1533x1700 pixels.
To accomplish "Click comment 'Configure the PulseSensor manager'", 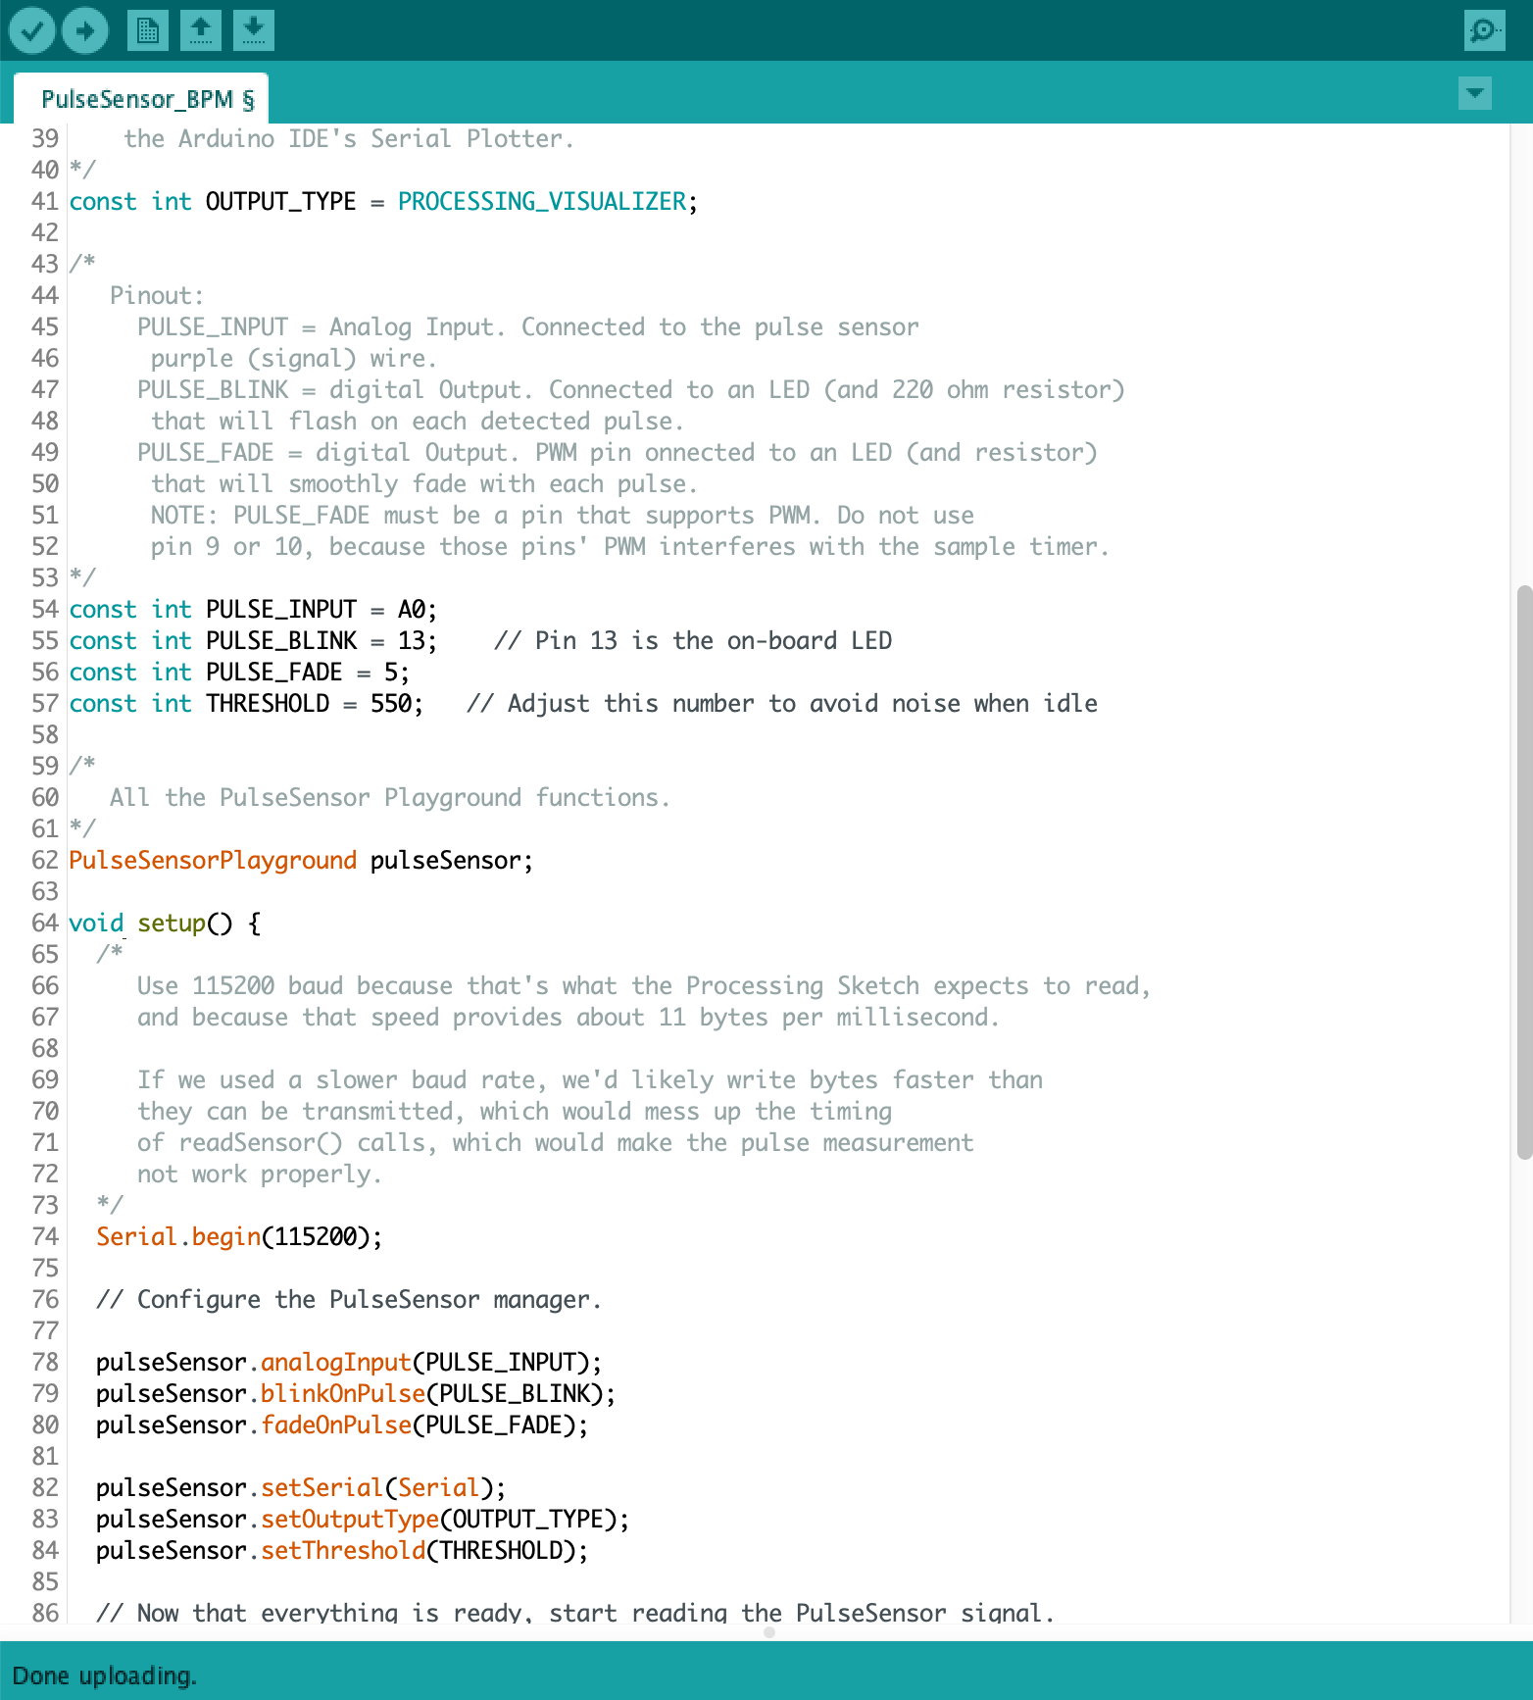I will pyautogui.click(x=349, y=1299).
